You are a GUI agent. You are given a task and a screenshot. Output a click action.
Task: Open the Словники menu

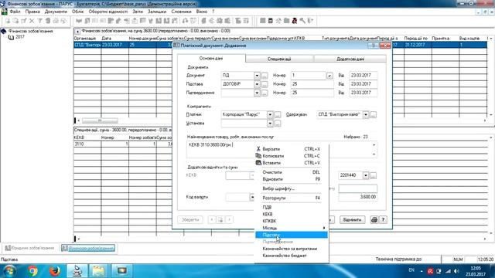tap(181, 12)
